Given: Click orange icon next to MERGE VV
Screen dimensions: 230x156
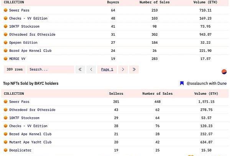Looking at the screenshot, I should tap(6, 59).
